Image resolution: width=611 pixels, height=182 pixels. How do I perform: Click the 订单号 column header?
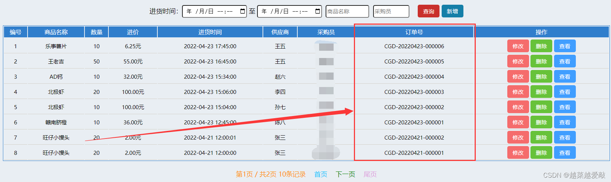coord(414,32)
